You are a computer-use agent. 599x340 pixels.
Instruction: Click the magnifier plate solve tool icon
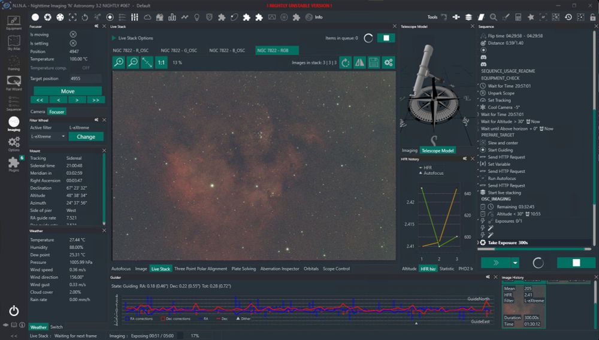493,17
